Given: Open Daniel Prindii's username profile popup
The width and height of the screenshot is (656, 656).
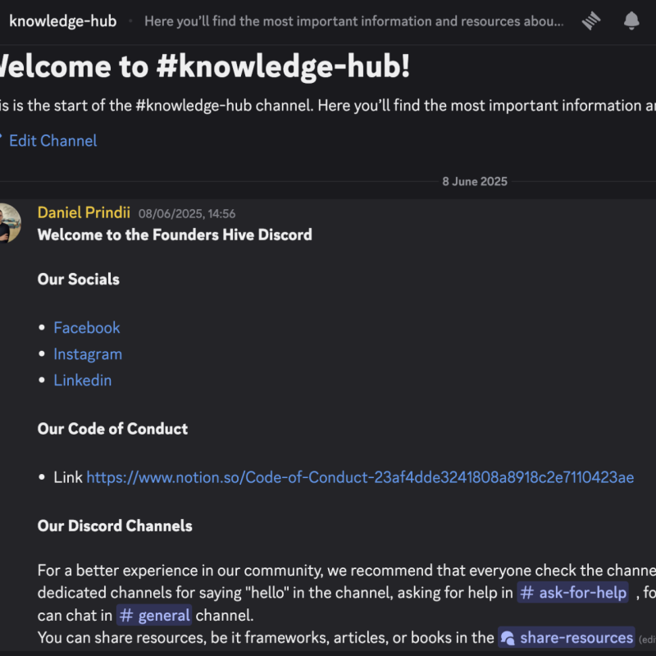Looking at the screenshot, I should tap(84, 213).
